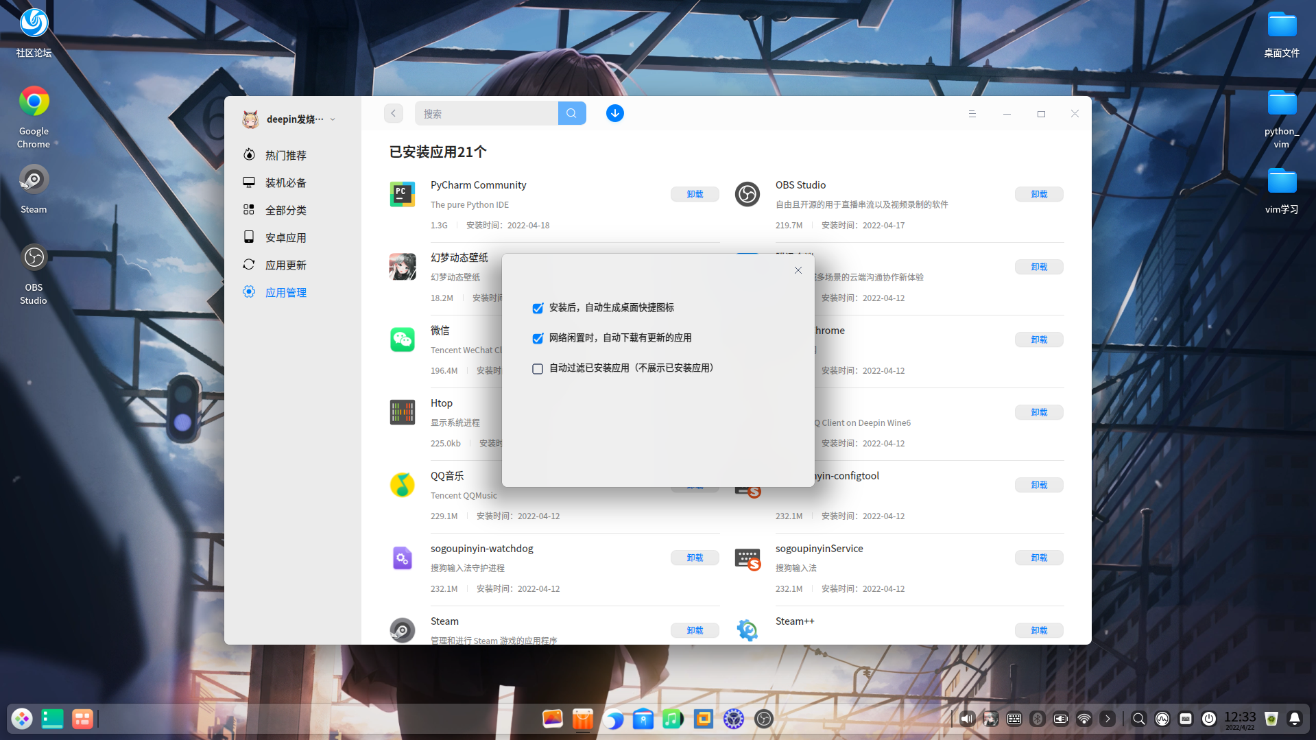This screenshot has height=740, width=1316.
Task: Expand the tray arrow in dock
Action: point(1108,719)
